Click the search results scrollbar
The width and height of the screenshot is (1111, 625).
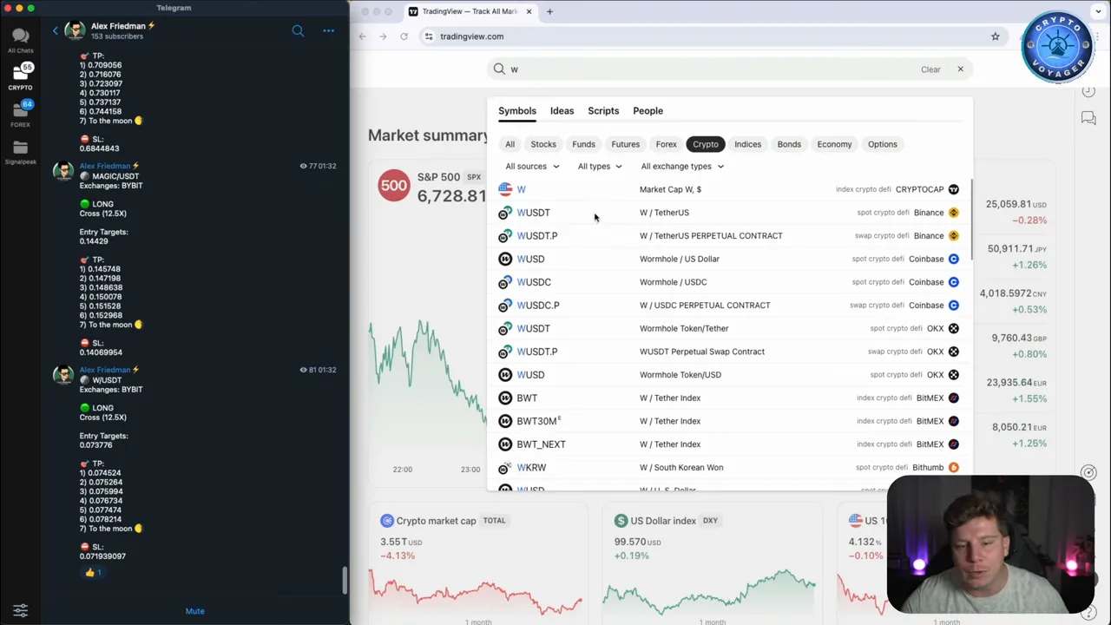pyautogui.click(x=971, y=221)
